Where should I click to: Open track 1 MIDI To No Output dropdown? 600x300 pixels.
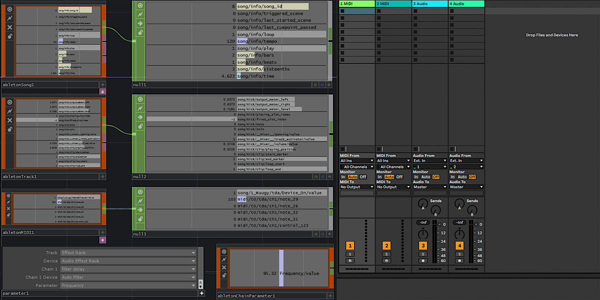point(356,187)
